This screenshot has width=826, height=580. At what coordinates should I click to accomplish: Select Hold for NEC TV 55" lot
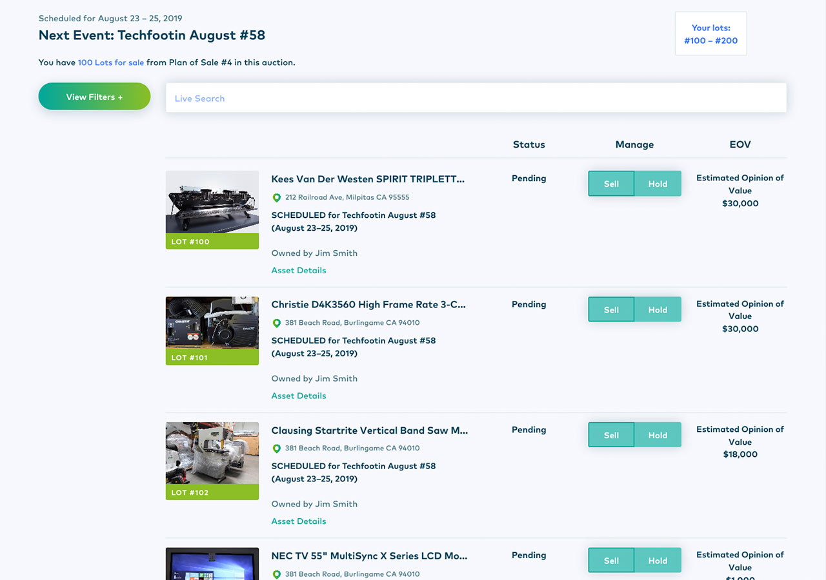tap(658, 560)
